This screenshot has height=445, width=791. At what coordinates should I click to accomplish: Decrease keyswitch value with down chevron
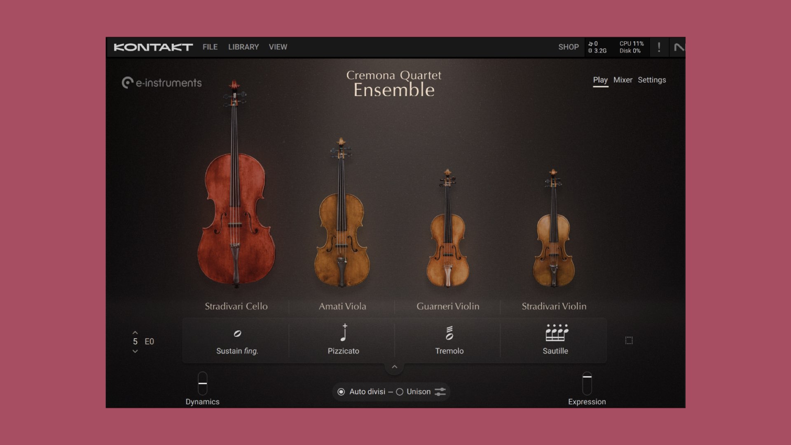point(135,351)
